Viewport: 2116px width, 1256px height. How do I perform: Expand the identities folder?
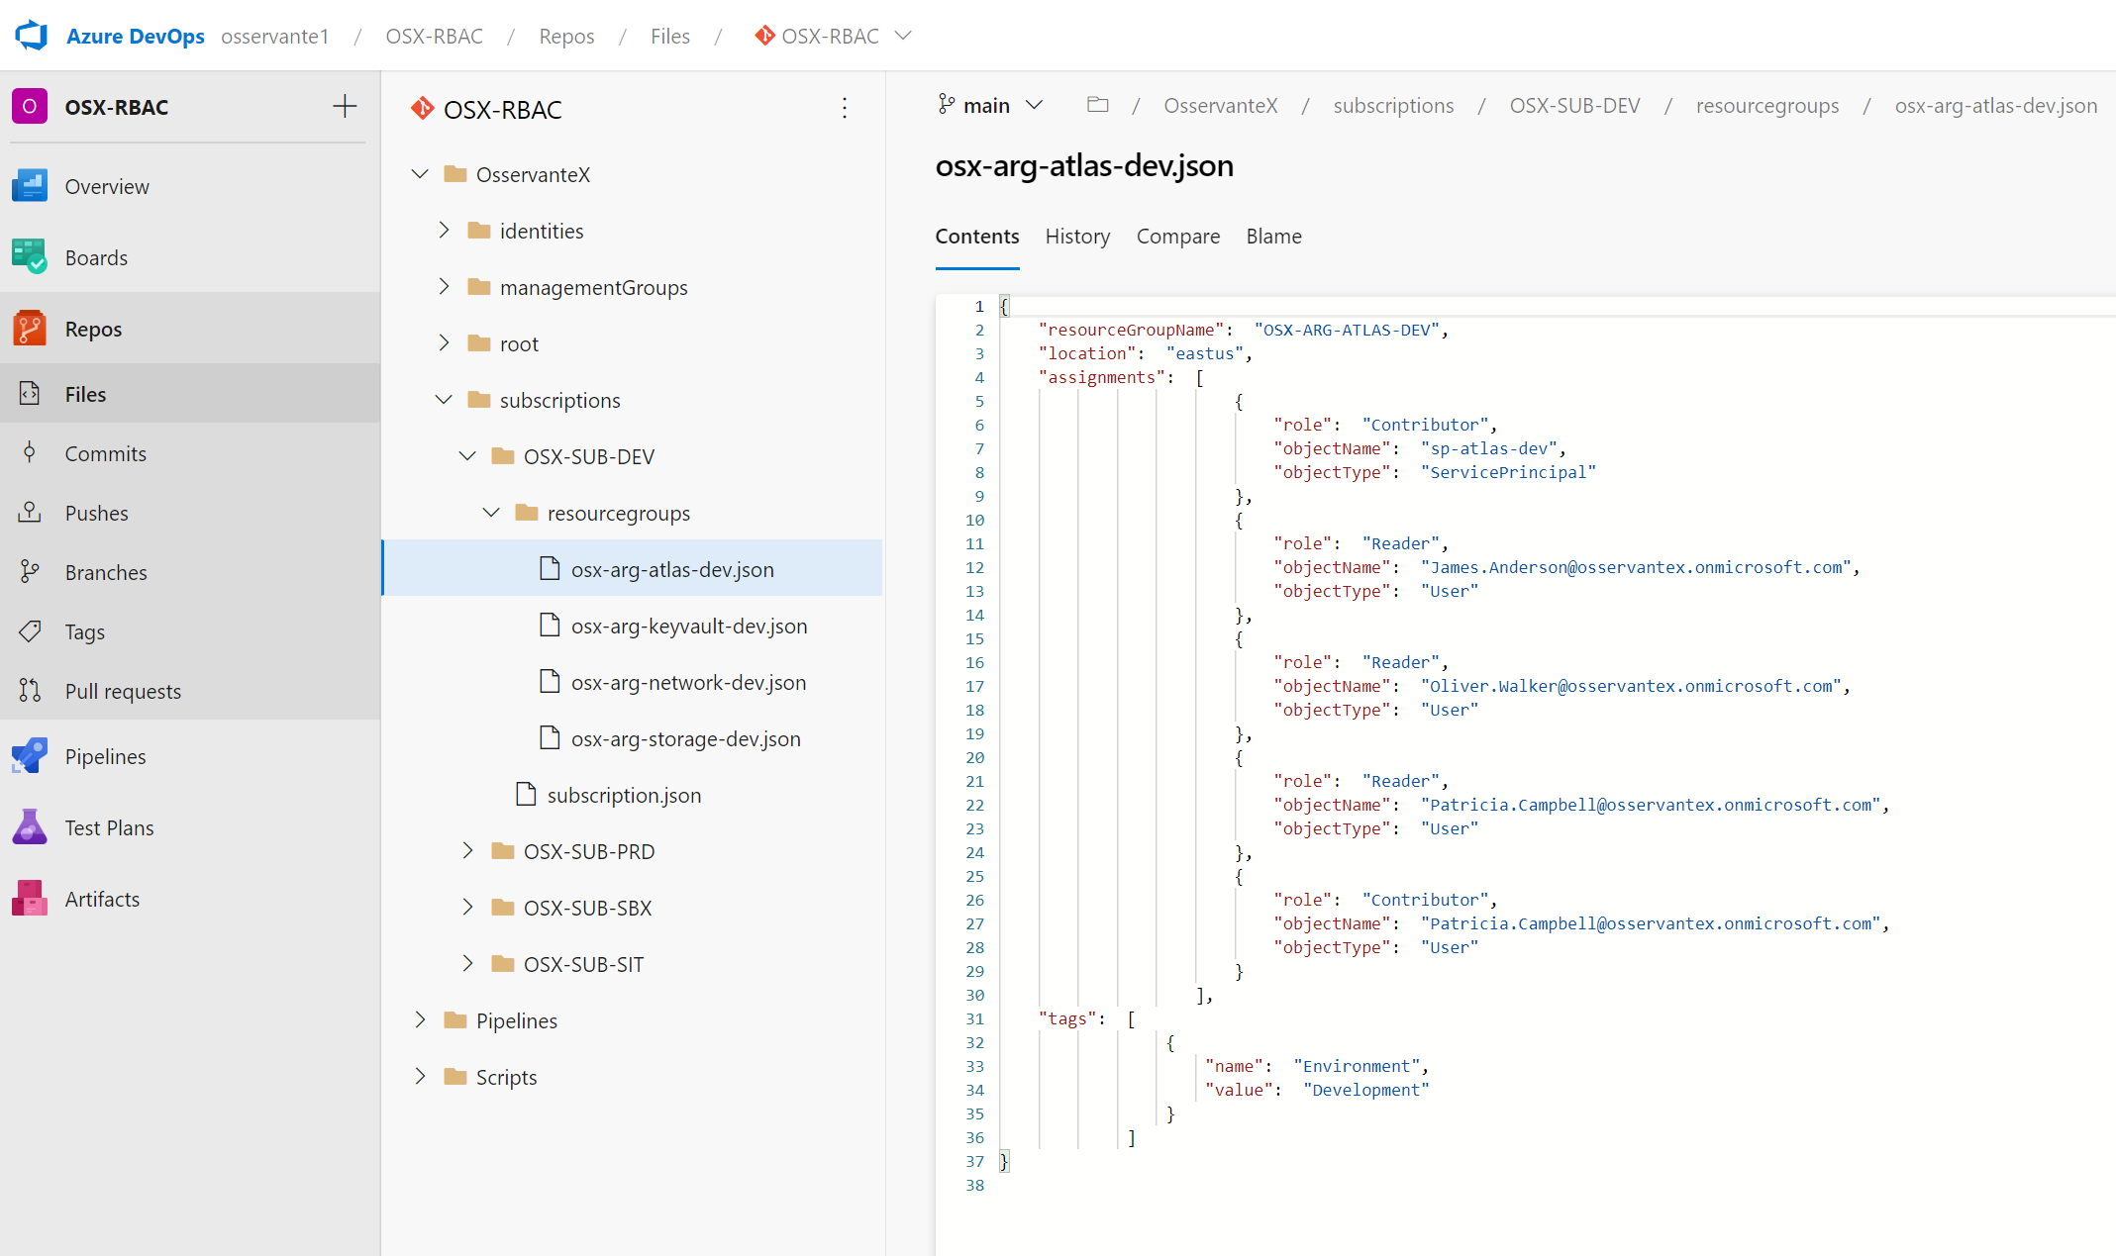(x=444, y=231)
